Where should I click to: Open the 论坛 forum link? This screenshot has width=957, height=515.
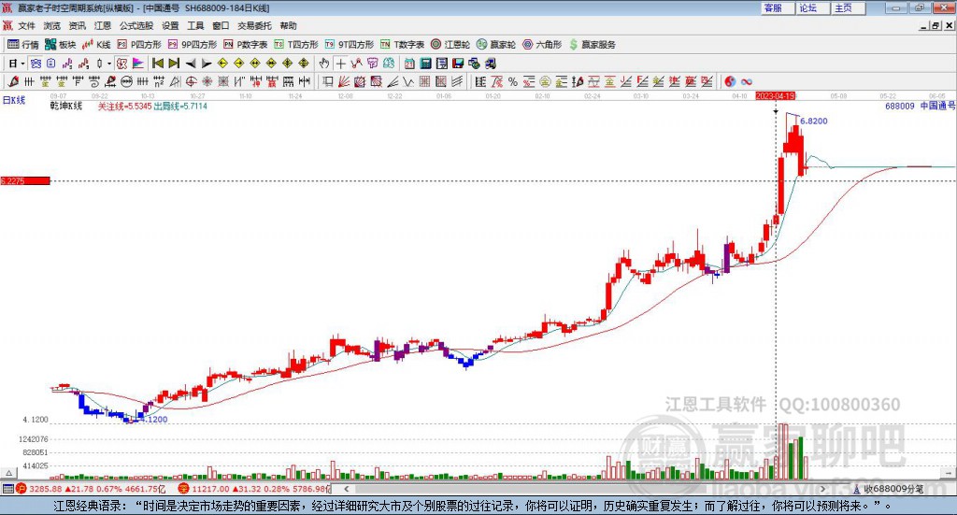coord(808,7)
